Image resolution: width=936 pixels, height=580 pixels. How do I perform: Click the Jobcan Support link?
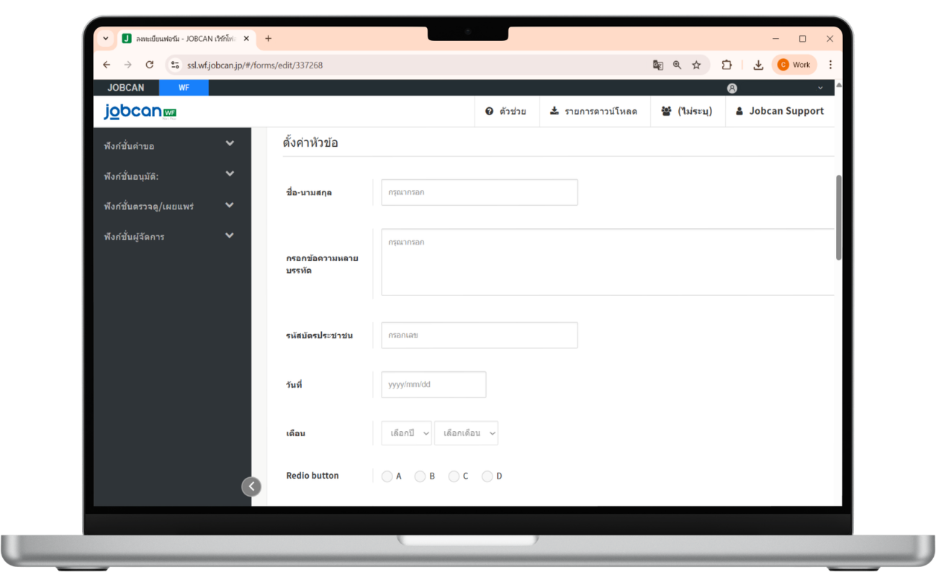(x=780, y=112)
